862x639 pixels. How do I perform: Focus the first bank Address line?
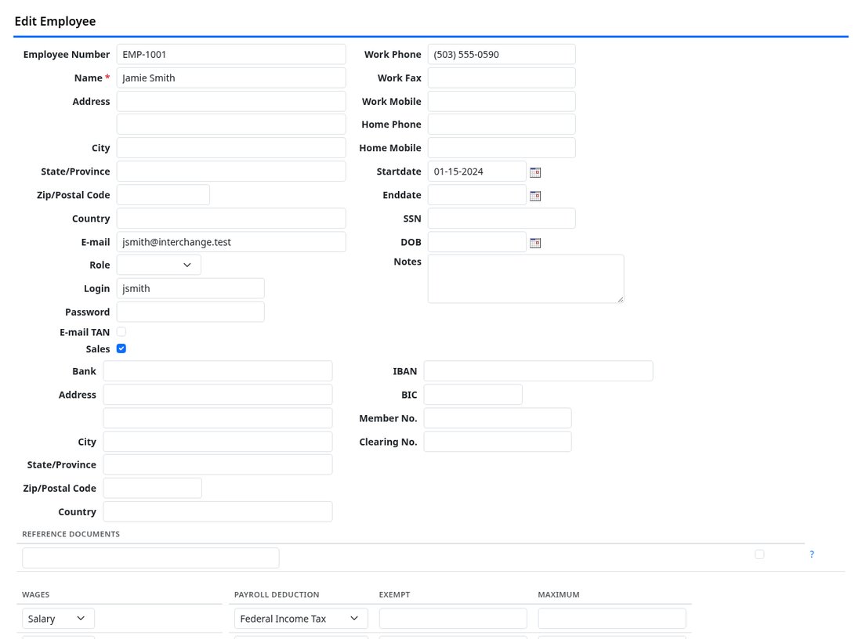click(x=218, y=395)
